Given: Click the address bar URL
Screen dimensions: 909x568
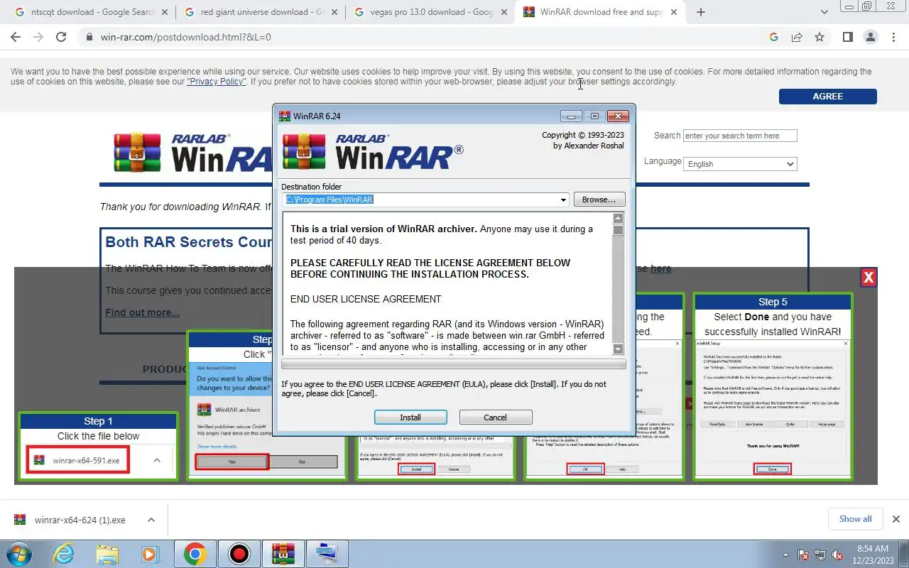Looking at the screenshot, I should click(x=186, y=37).
